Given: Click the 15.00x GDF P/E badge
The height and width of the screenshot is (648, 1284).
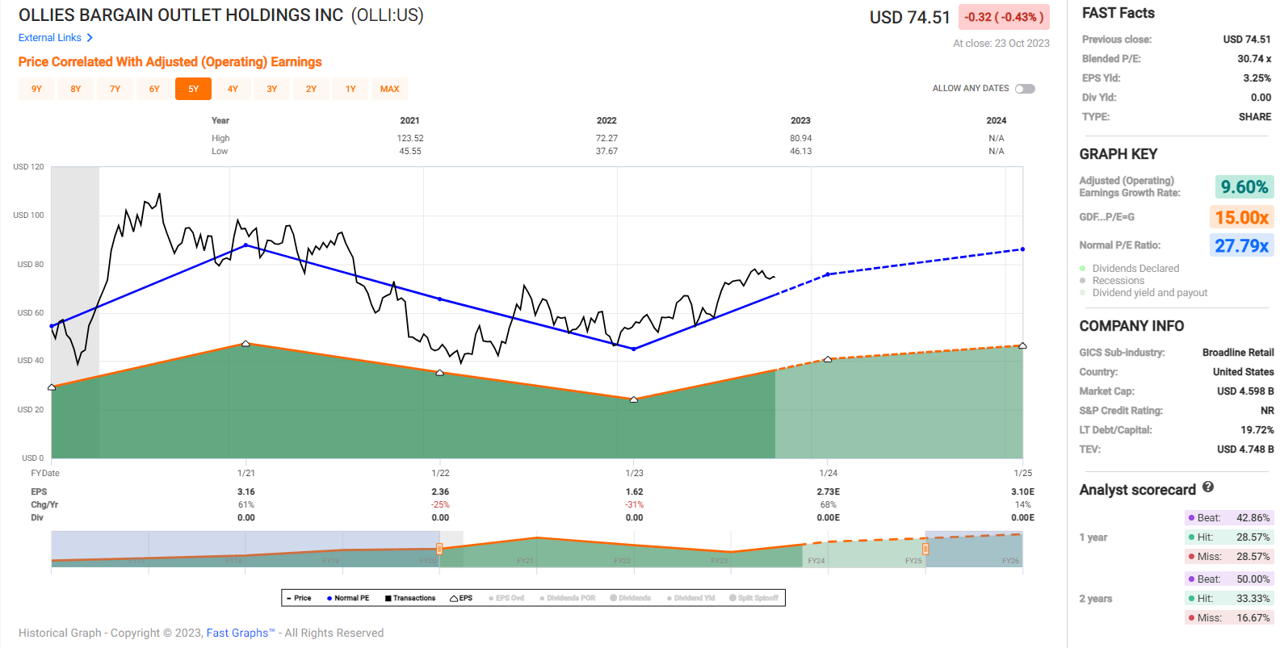Looking at the screenshot, I should pos(1242,217).
